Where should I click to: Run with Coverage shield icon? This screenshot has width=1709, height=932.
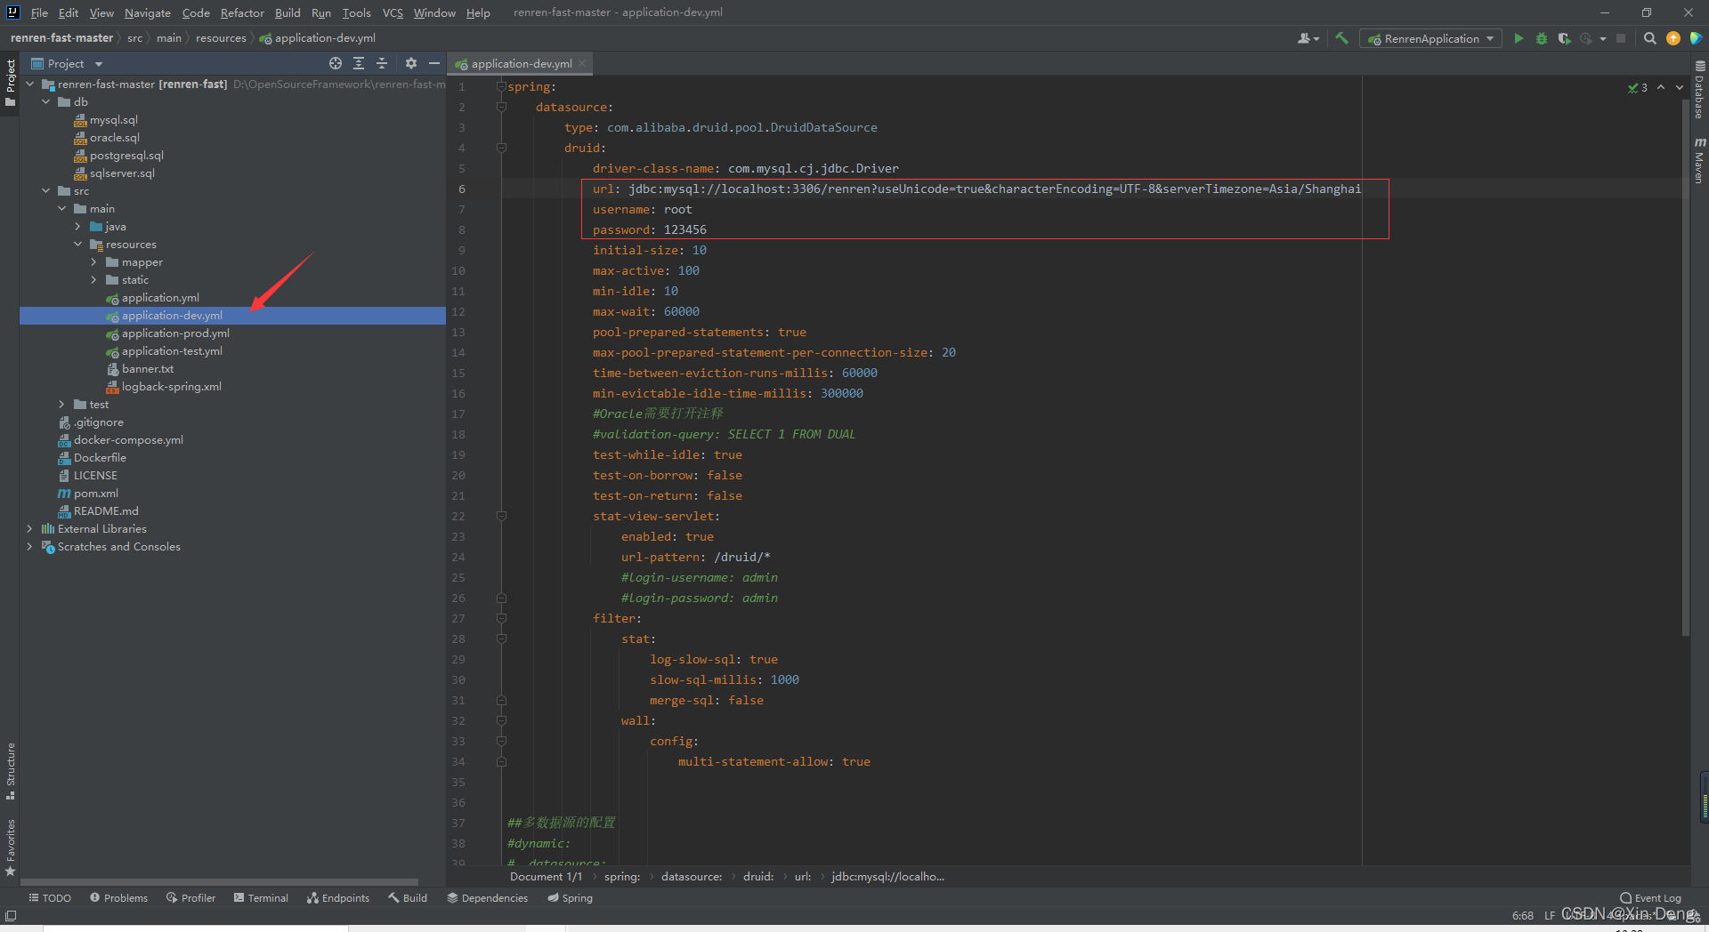pos(1564,38)
